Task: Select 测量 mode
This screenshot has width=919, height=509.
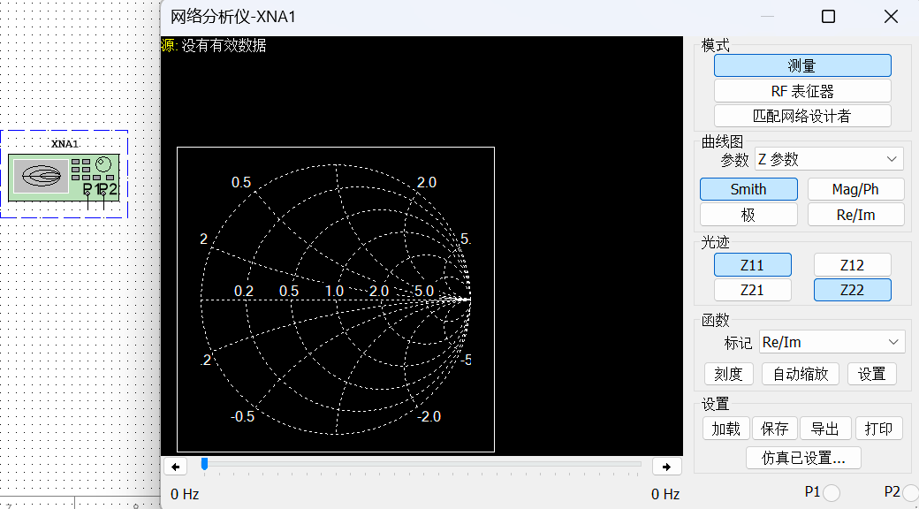Action: tap(802, 65)
